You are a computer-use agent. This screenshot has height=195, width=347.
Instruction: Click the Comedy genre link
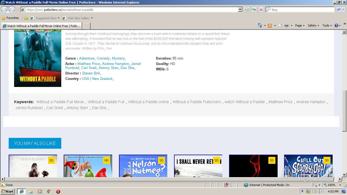[103, 58]
